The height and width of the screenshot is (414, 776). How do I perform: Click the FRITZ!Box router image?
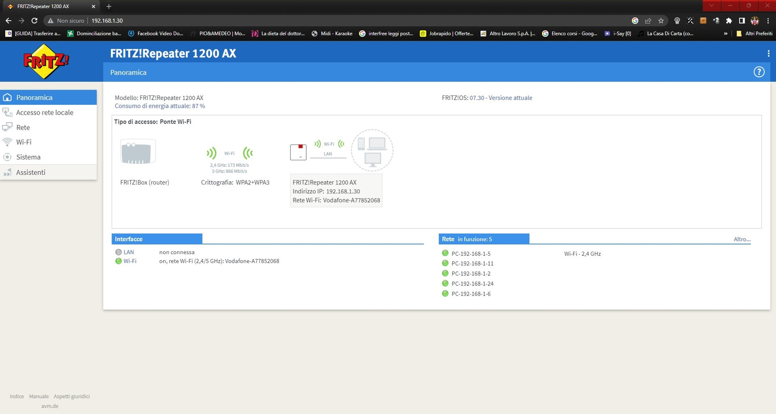point(138,152)
